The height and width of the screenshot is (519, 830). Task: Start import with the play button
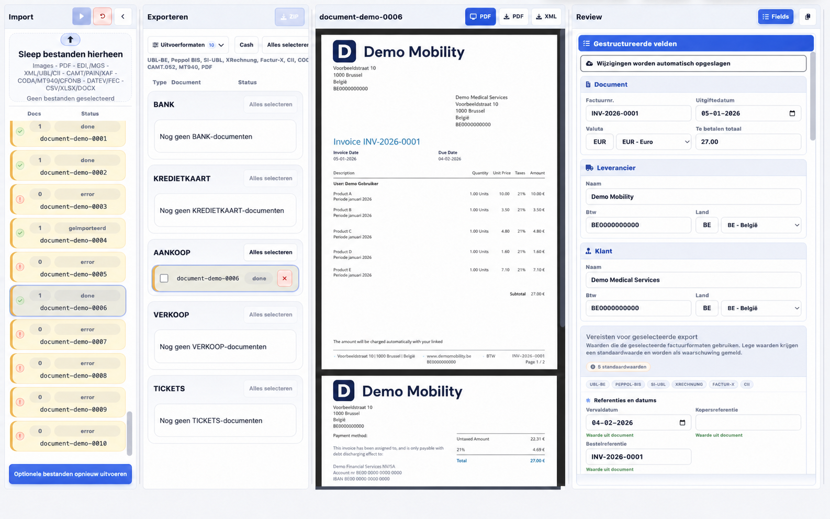[x=81, y=16]
